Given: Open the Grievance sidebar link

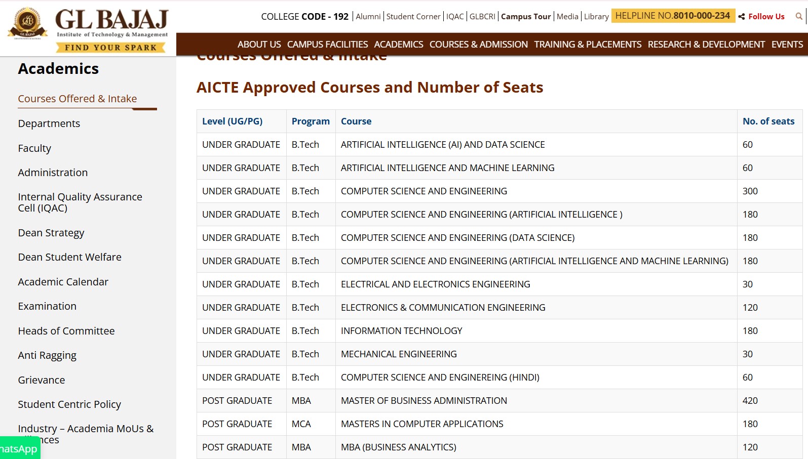Looking at the screenshot, I should click(x=42, y=380).
